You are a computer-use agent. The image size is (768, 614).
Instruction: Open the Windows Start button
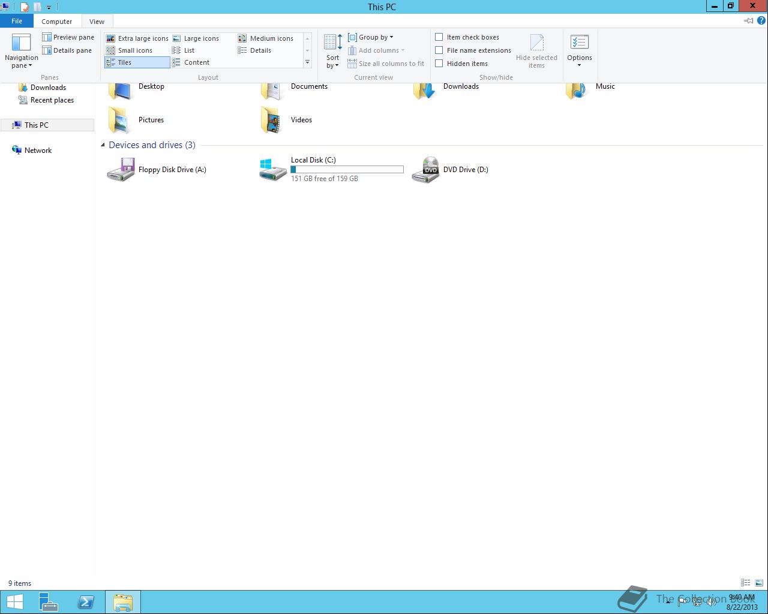coord(15,602)
